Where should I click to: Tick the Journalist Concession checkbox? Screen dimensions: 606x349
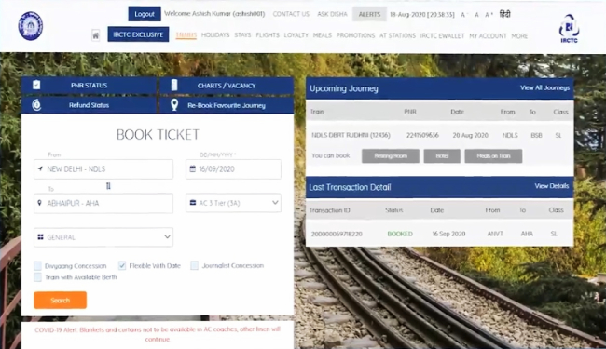pyautogui.click(x=195, y=265)
